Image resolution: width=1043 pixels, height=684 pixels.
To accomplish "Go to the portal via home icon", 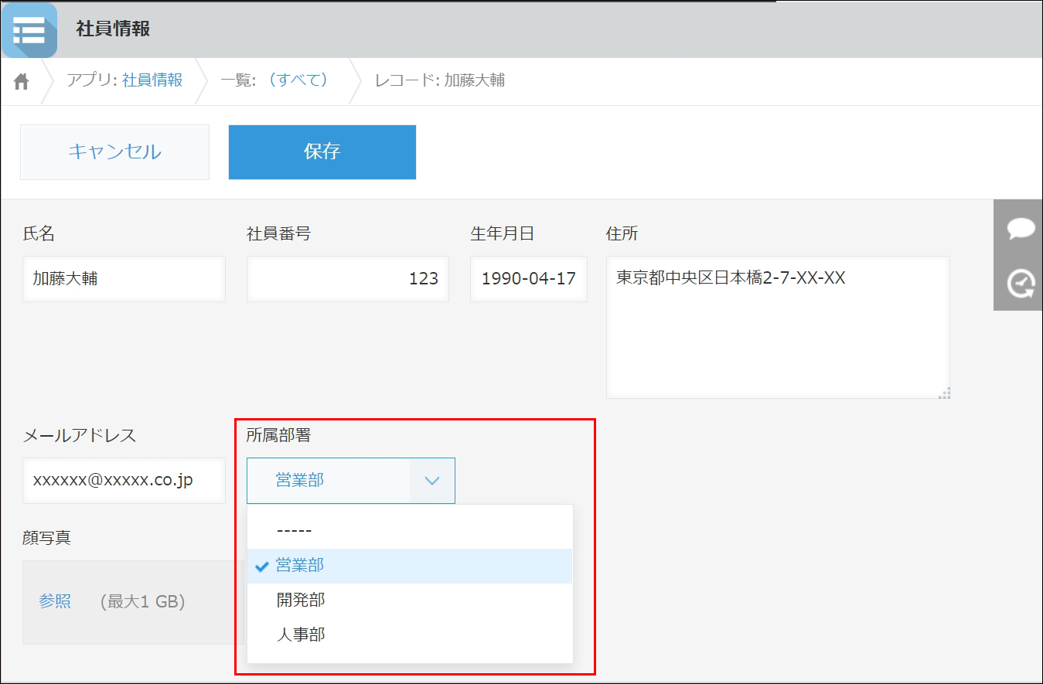I will [x=22, y=81].
